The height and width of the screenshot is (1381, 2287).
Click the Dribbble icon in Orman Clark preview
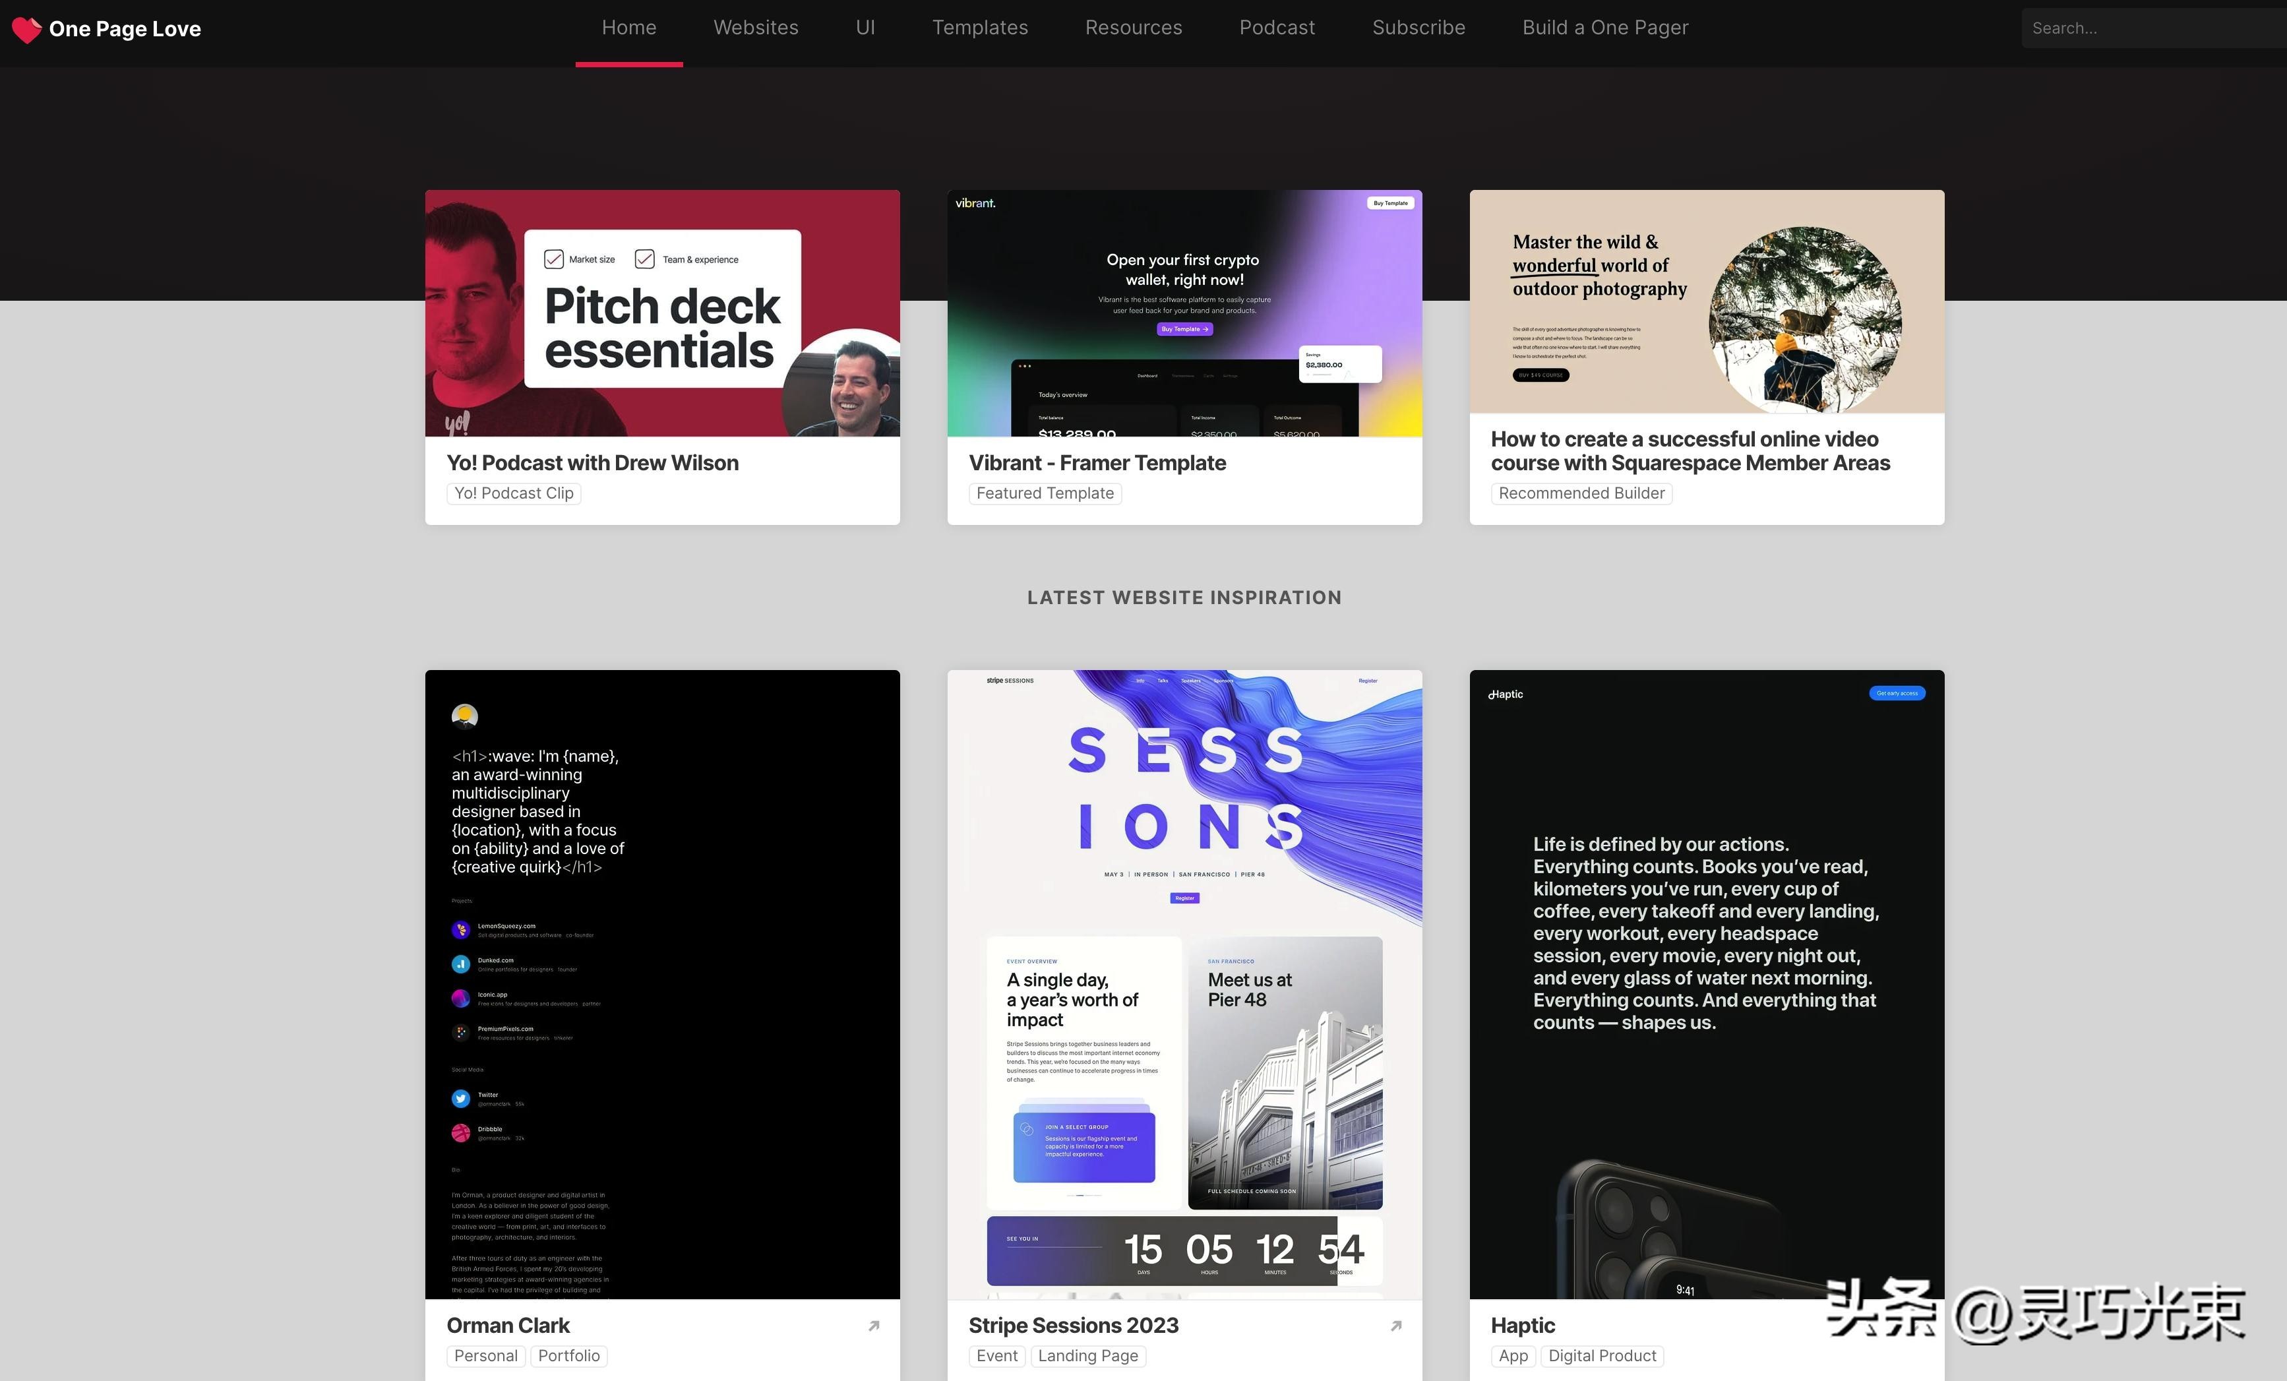(460, 1133)
